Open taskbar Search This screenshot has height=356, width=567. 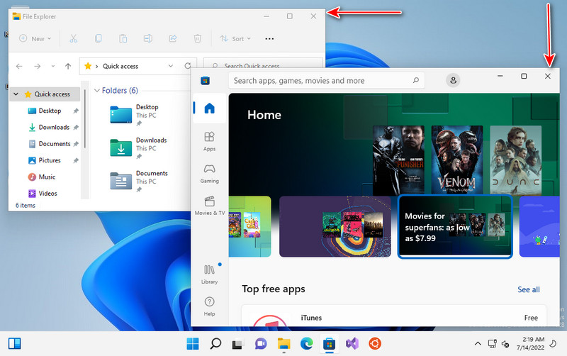point(215,343)
